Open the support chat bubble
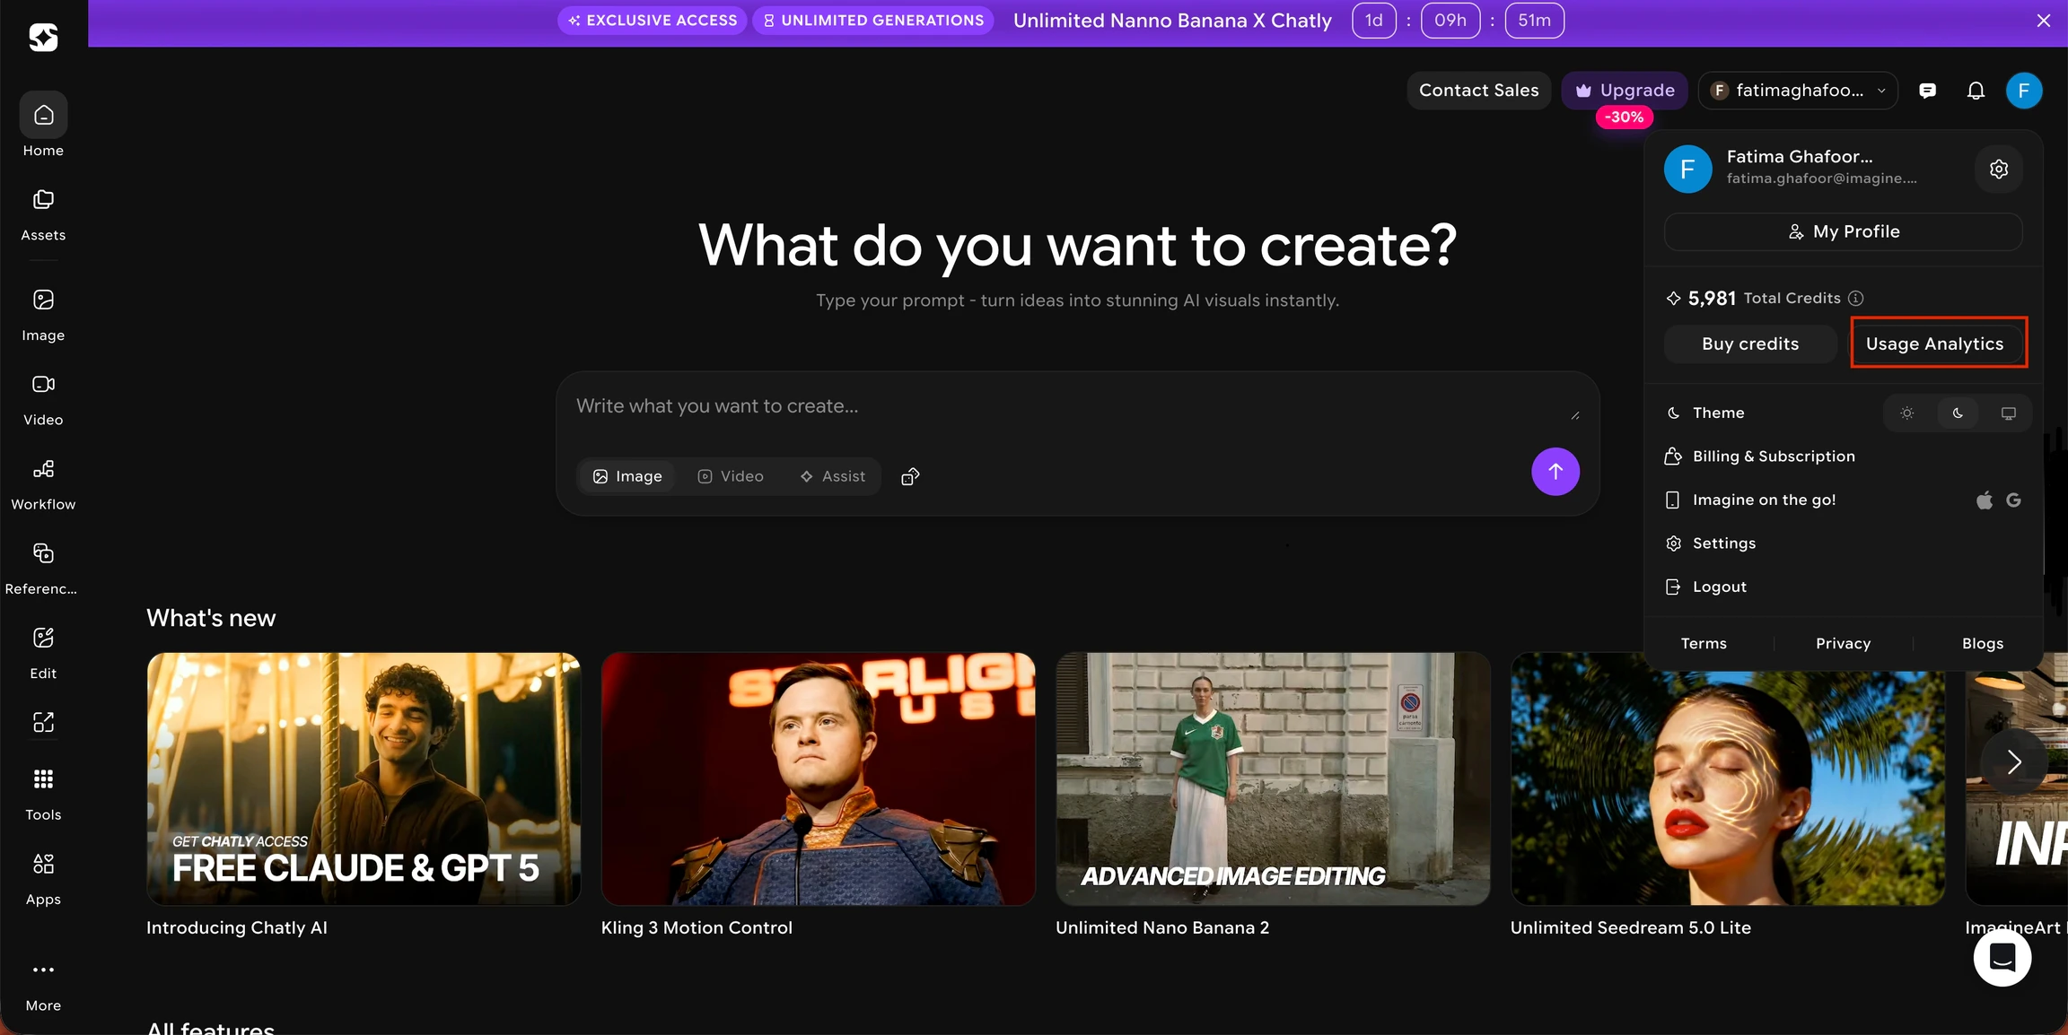This screenshot has height=1035, width=2068. pos(2002,957)
